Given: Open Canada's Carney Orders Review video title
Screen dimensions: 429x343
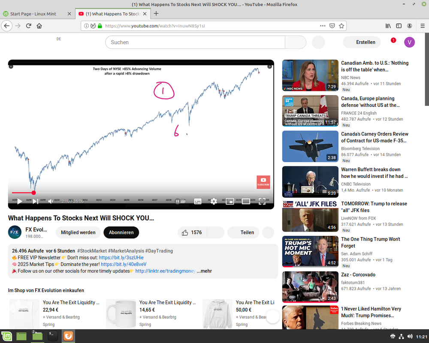Looking at the screenshot, I should 375,137.
